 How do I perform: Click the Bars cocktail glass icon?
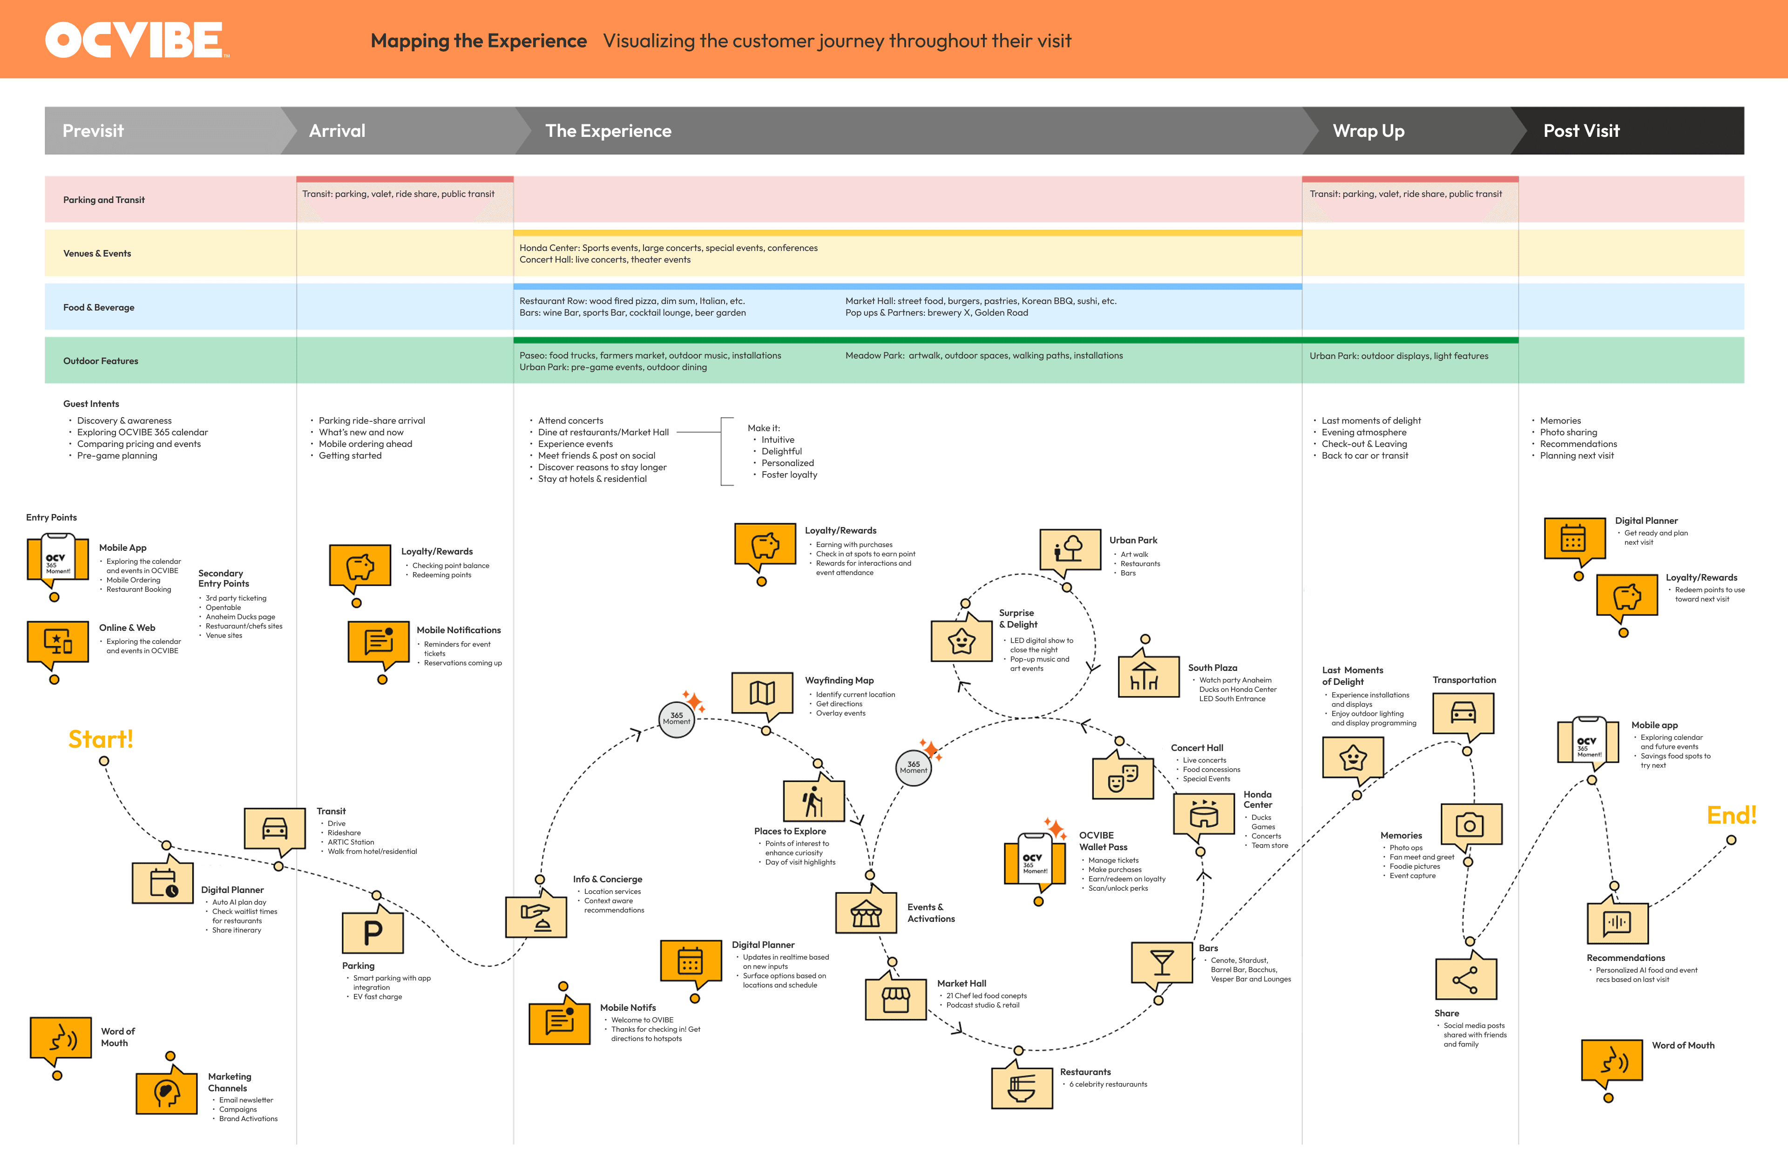1161,962
